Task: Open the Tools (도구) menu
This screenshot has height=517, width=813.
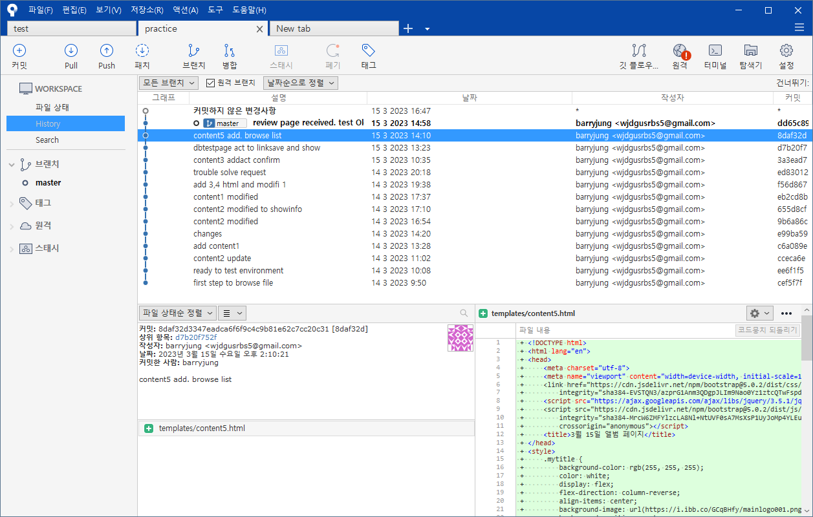Action: click(215, 10)
